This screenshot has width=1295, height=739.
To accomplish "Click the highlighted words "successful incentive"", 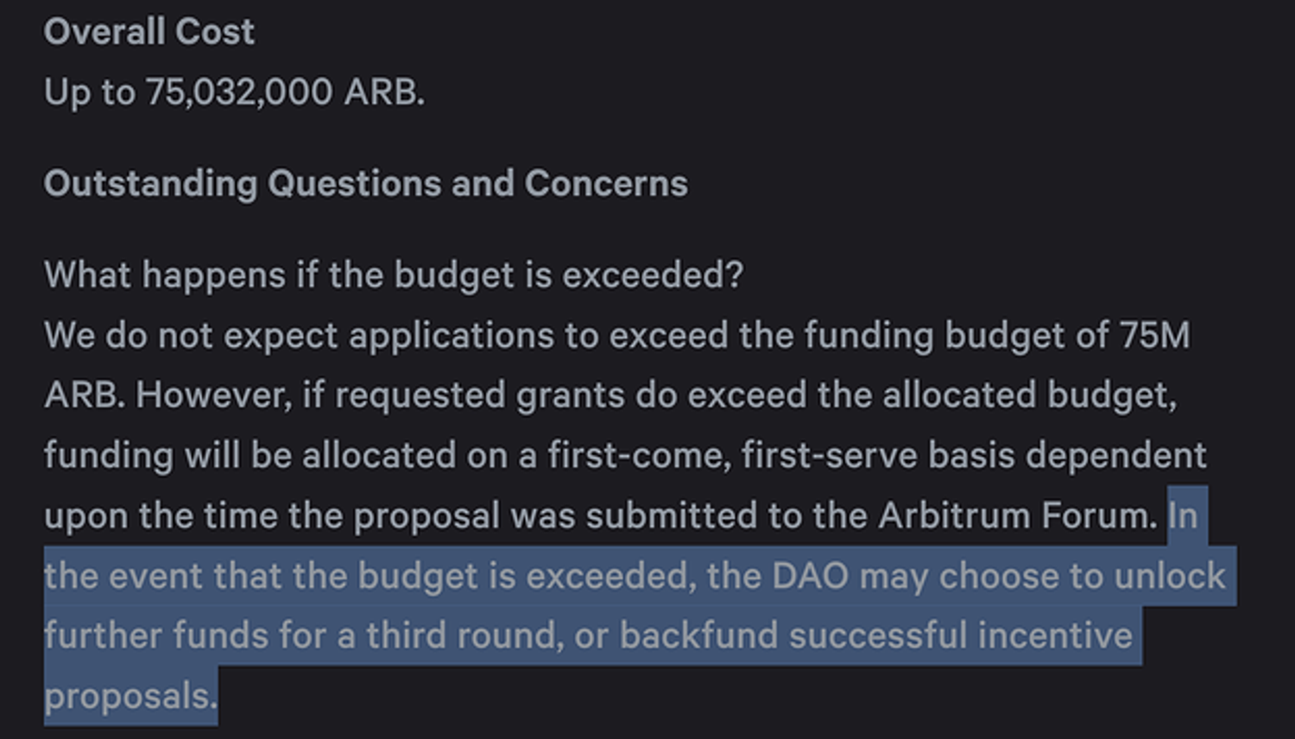I will pyautogui.click(x=960, y=635).
